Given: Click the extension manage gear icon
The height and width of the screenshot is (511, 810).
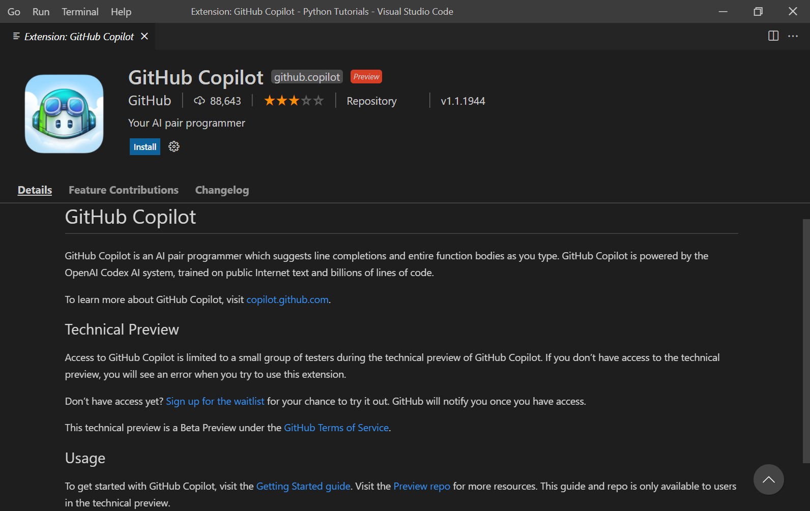Looking at the screenshot, I should (x=174, y=147).
